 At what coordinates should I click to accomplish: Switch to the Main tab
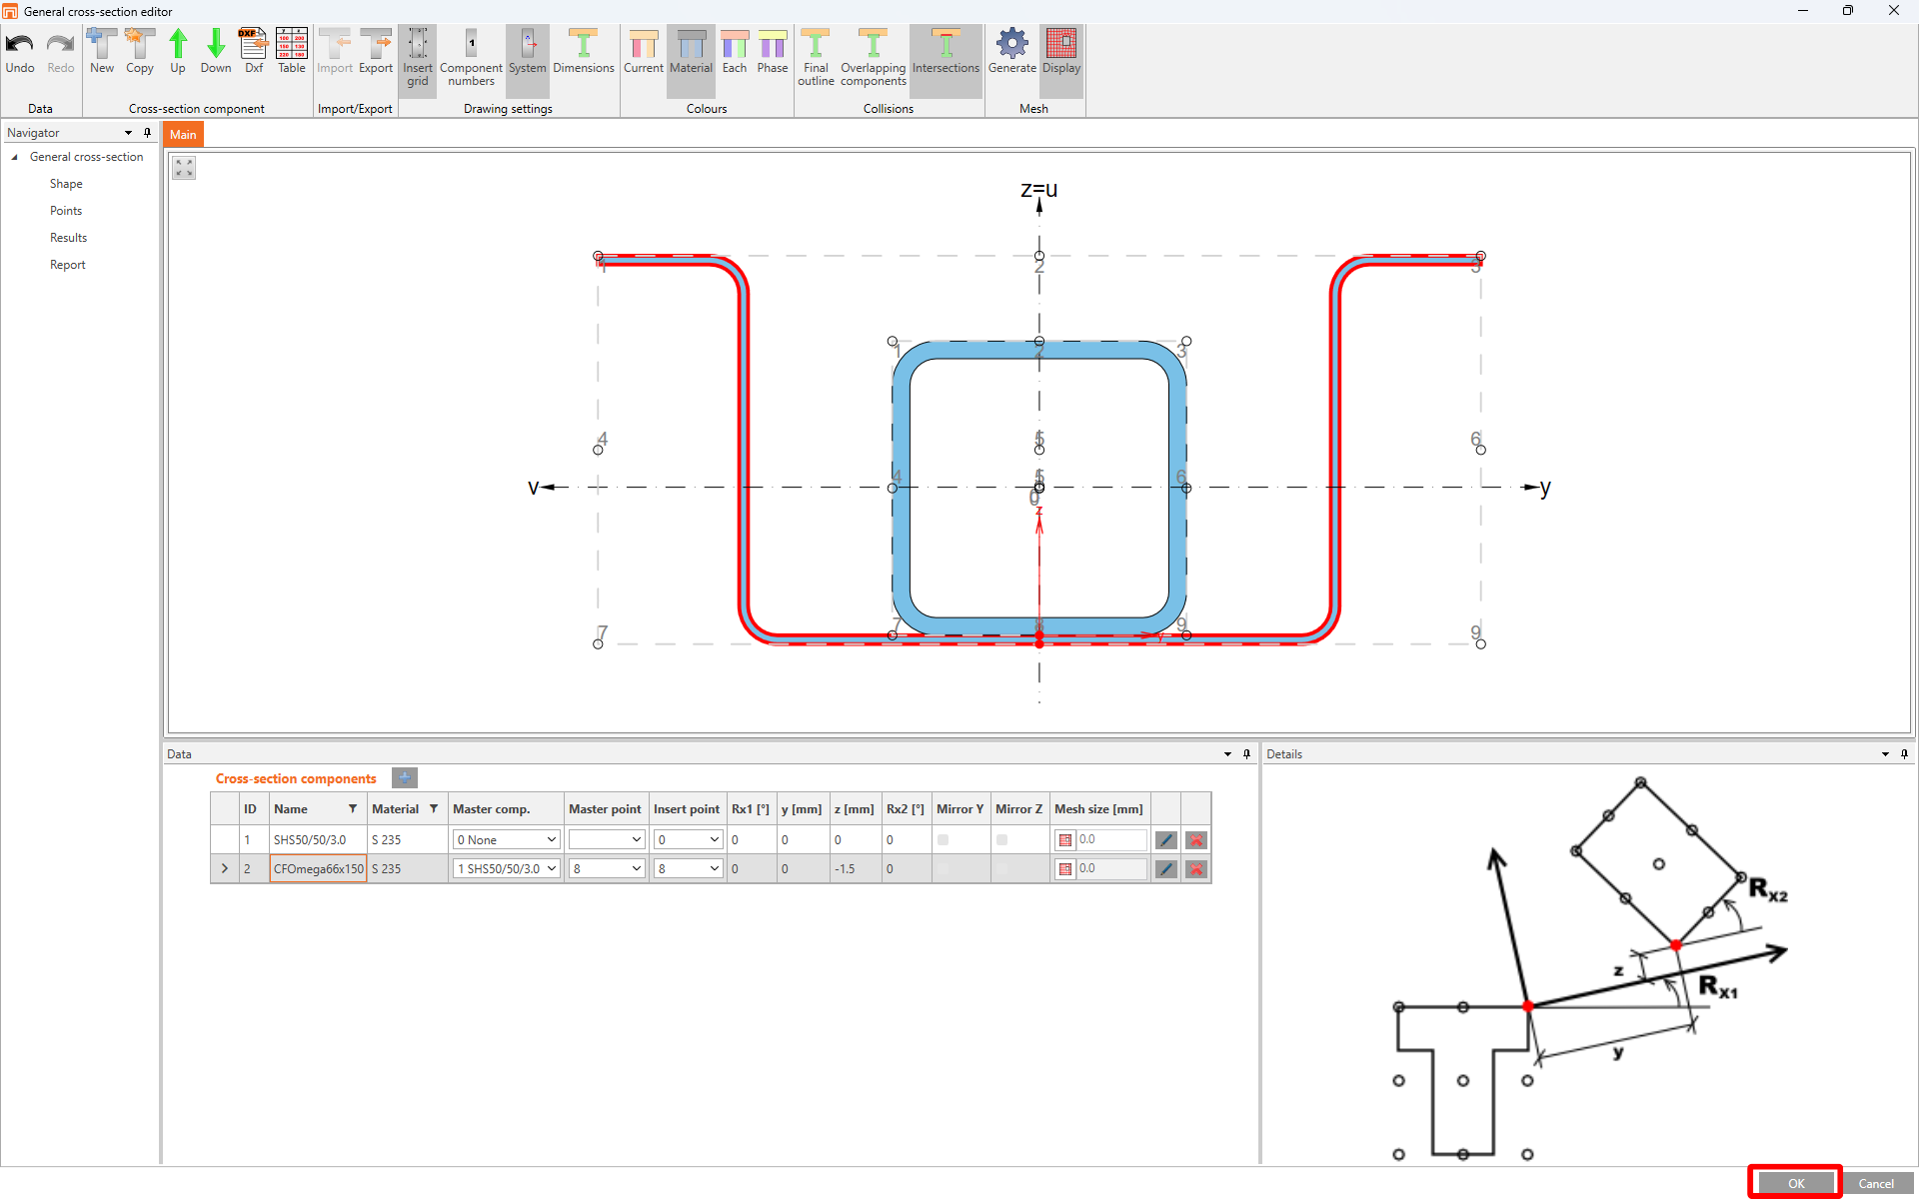click(183, 135)
